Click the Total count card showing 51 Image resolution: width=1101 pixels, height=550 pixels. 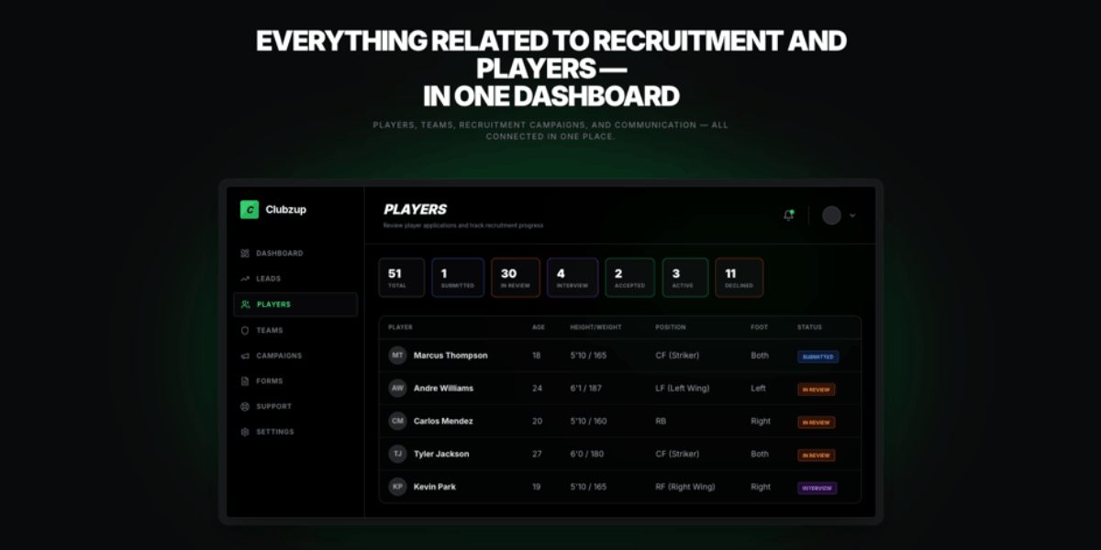click(x=401, y=277)
